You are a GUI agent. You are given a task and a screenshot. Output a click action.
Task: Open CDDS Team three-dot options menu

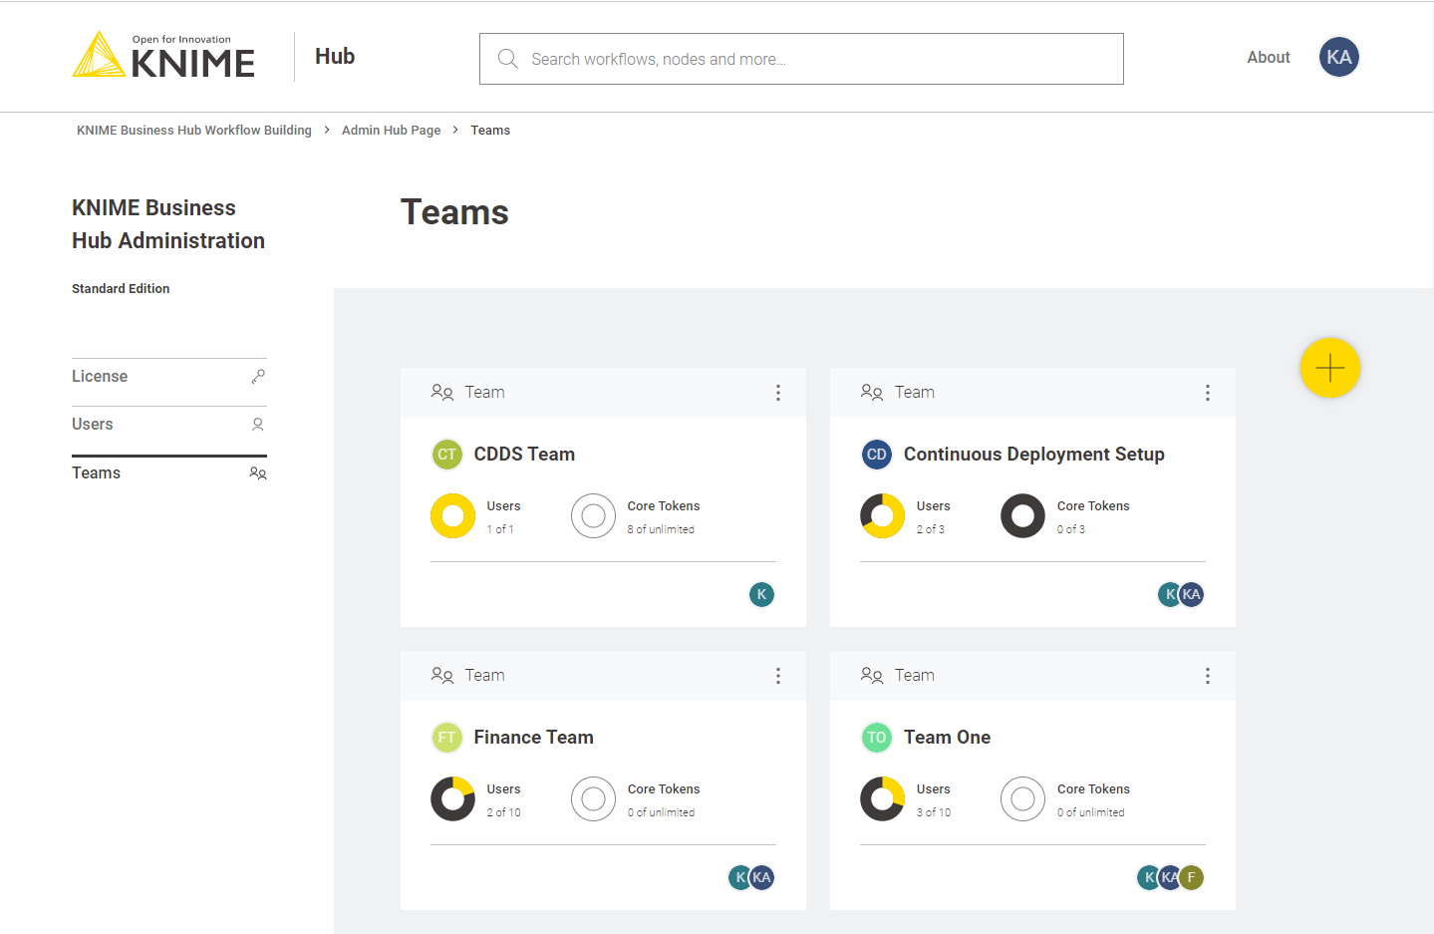point(778,393)
